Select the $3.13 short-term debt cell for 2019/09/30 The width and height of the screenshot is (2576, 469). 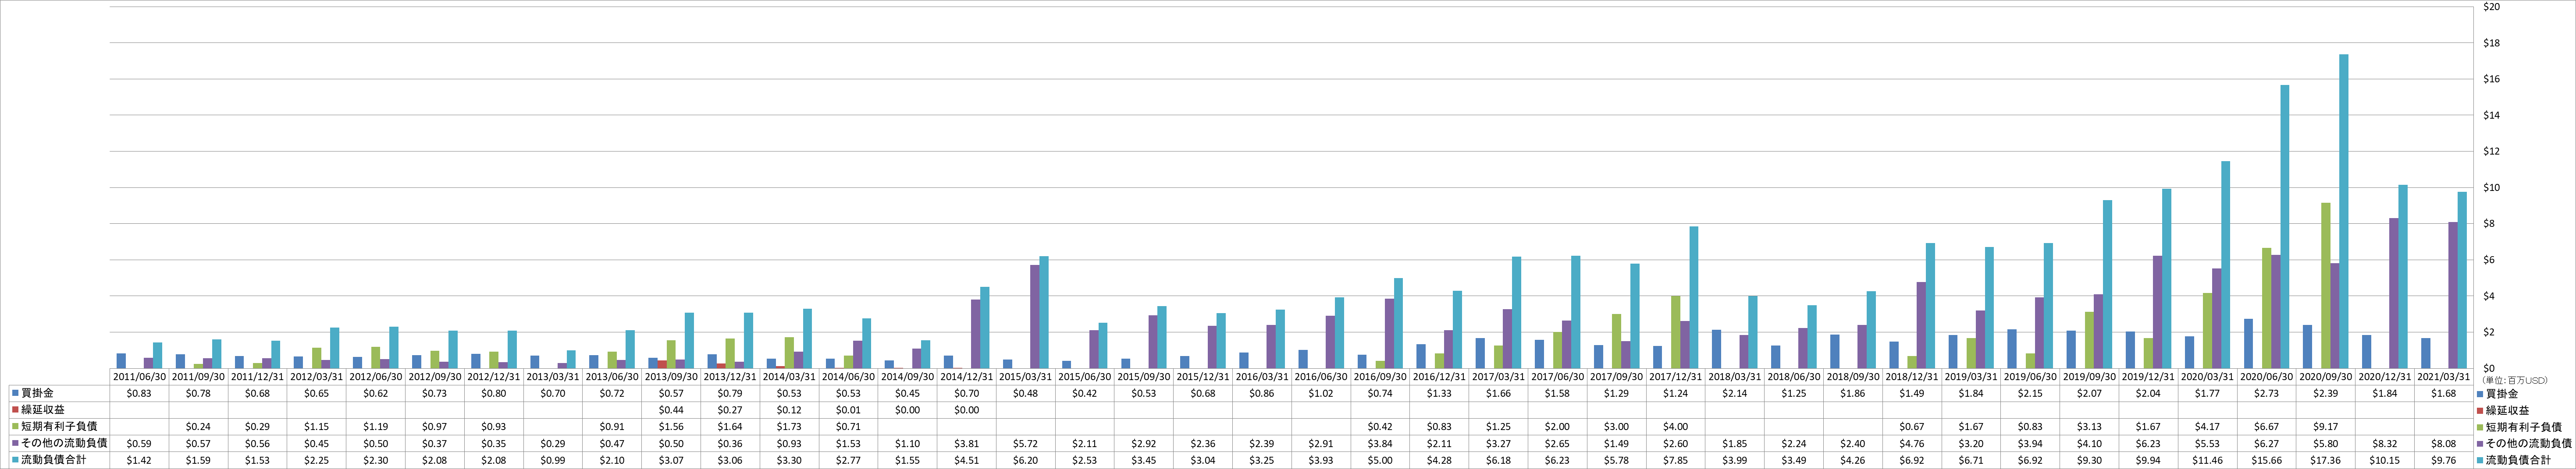click(2089, 427)
